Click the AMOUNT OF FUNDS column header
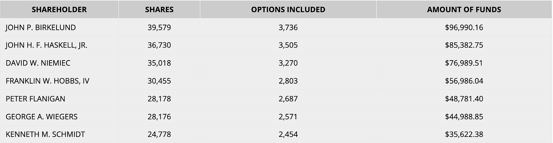The image size is (553, 143). click(464, 9)
